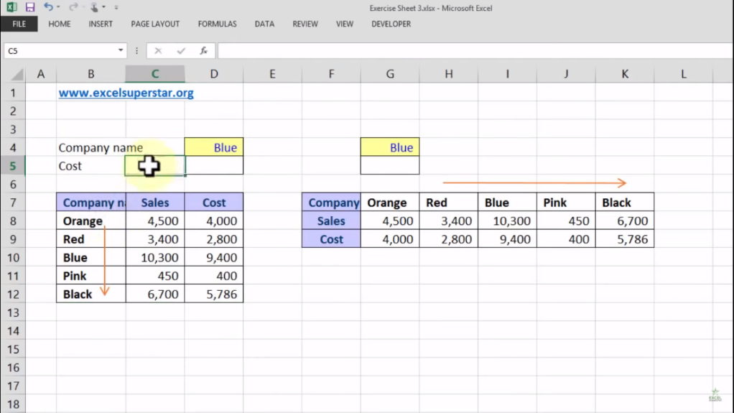Select 'Company' header in F7
Image resolution: width=734 pixels, height=413 pixels.
pos(331,203)
